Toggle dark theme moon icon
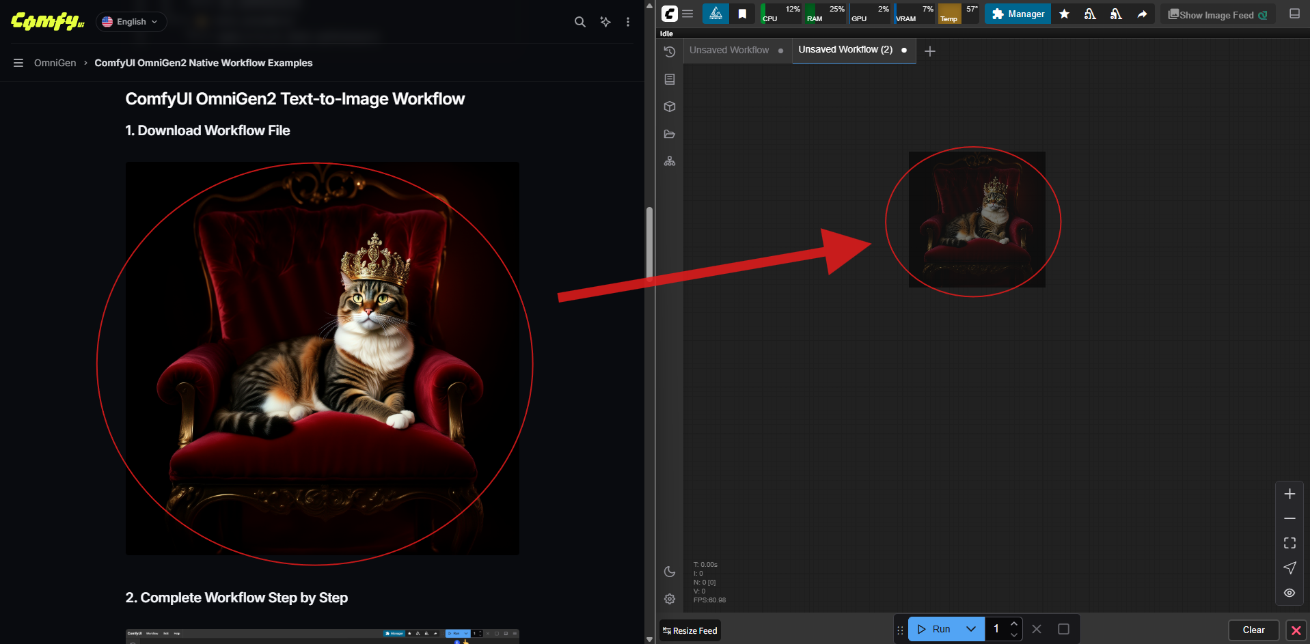Viewport: 1310px width, 644px height. (x=670, y=572)
